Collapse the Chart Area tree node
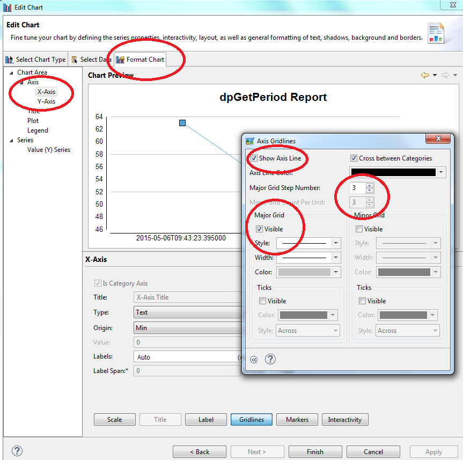Screen dimensions: 463x460 pyautogui.click(x=12, y=72)
